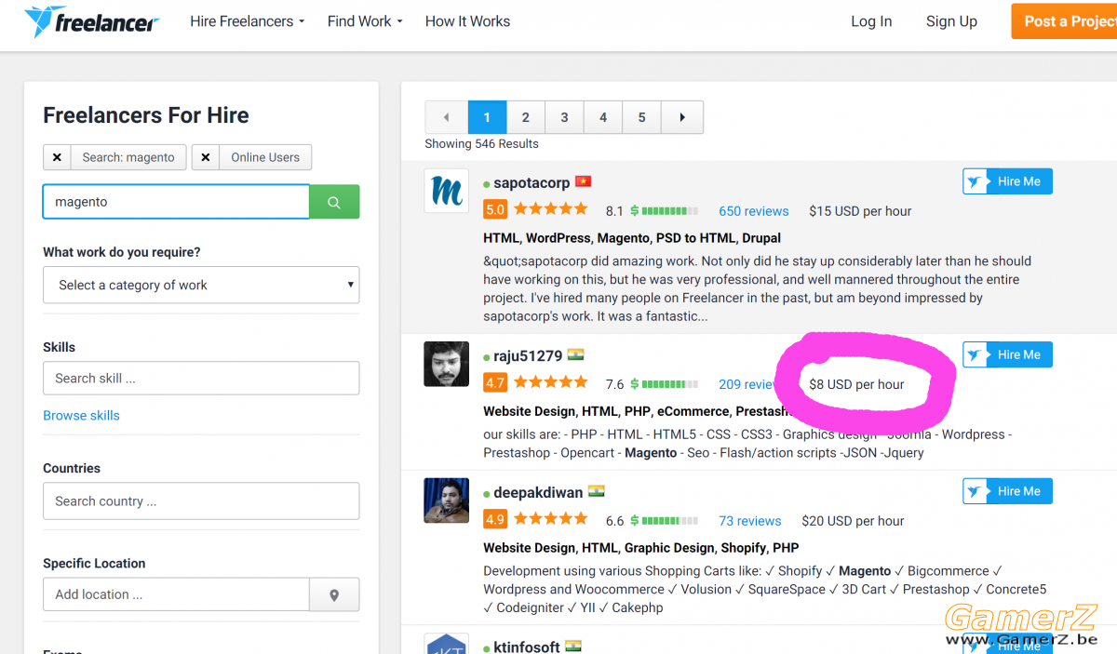The height and width of the screenshot is (654, 1117).
Task: Click deepakdiwan's skills list line
Action: 641,548
